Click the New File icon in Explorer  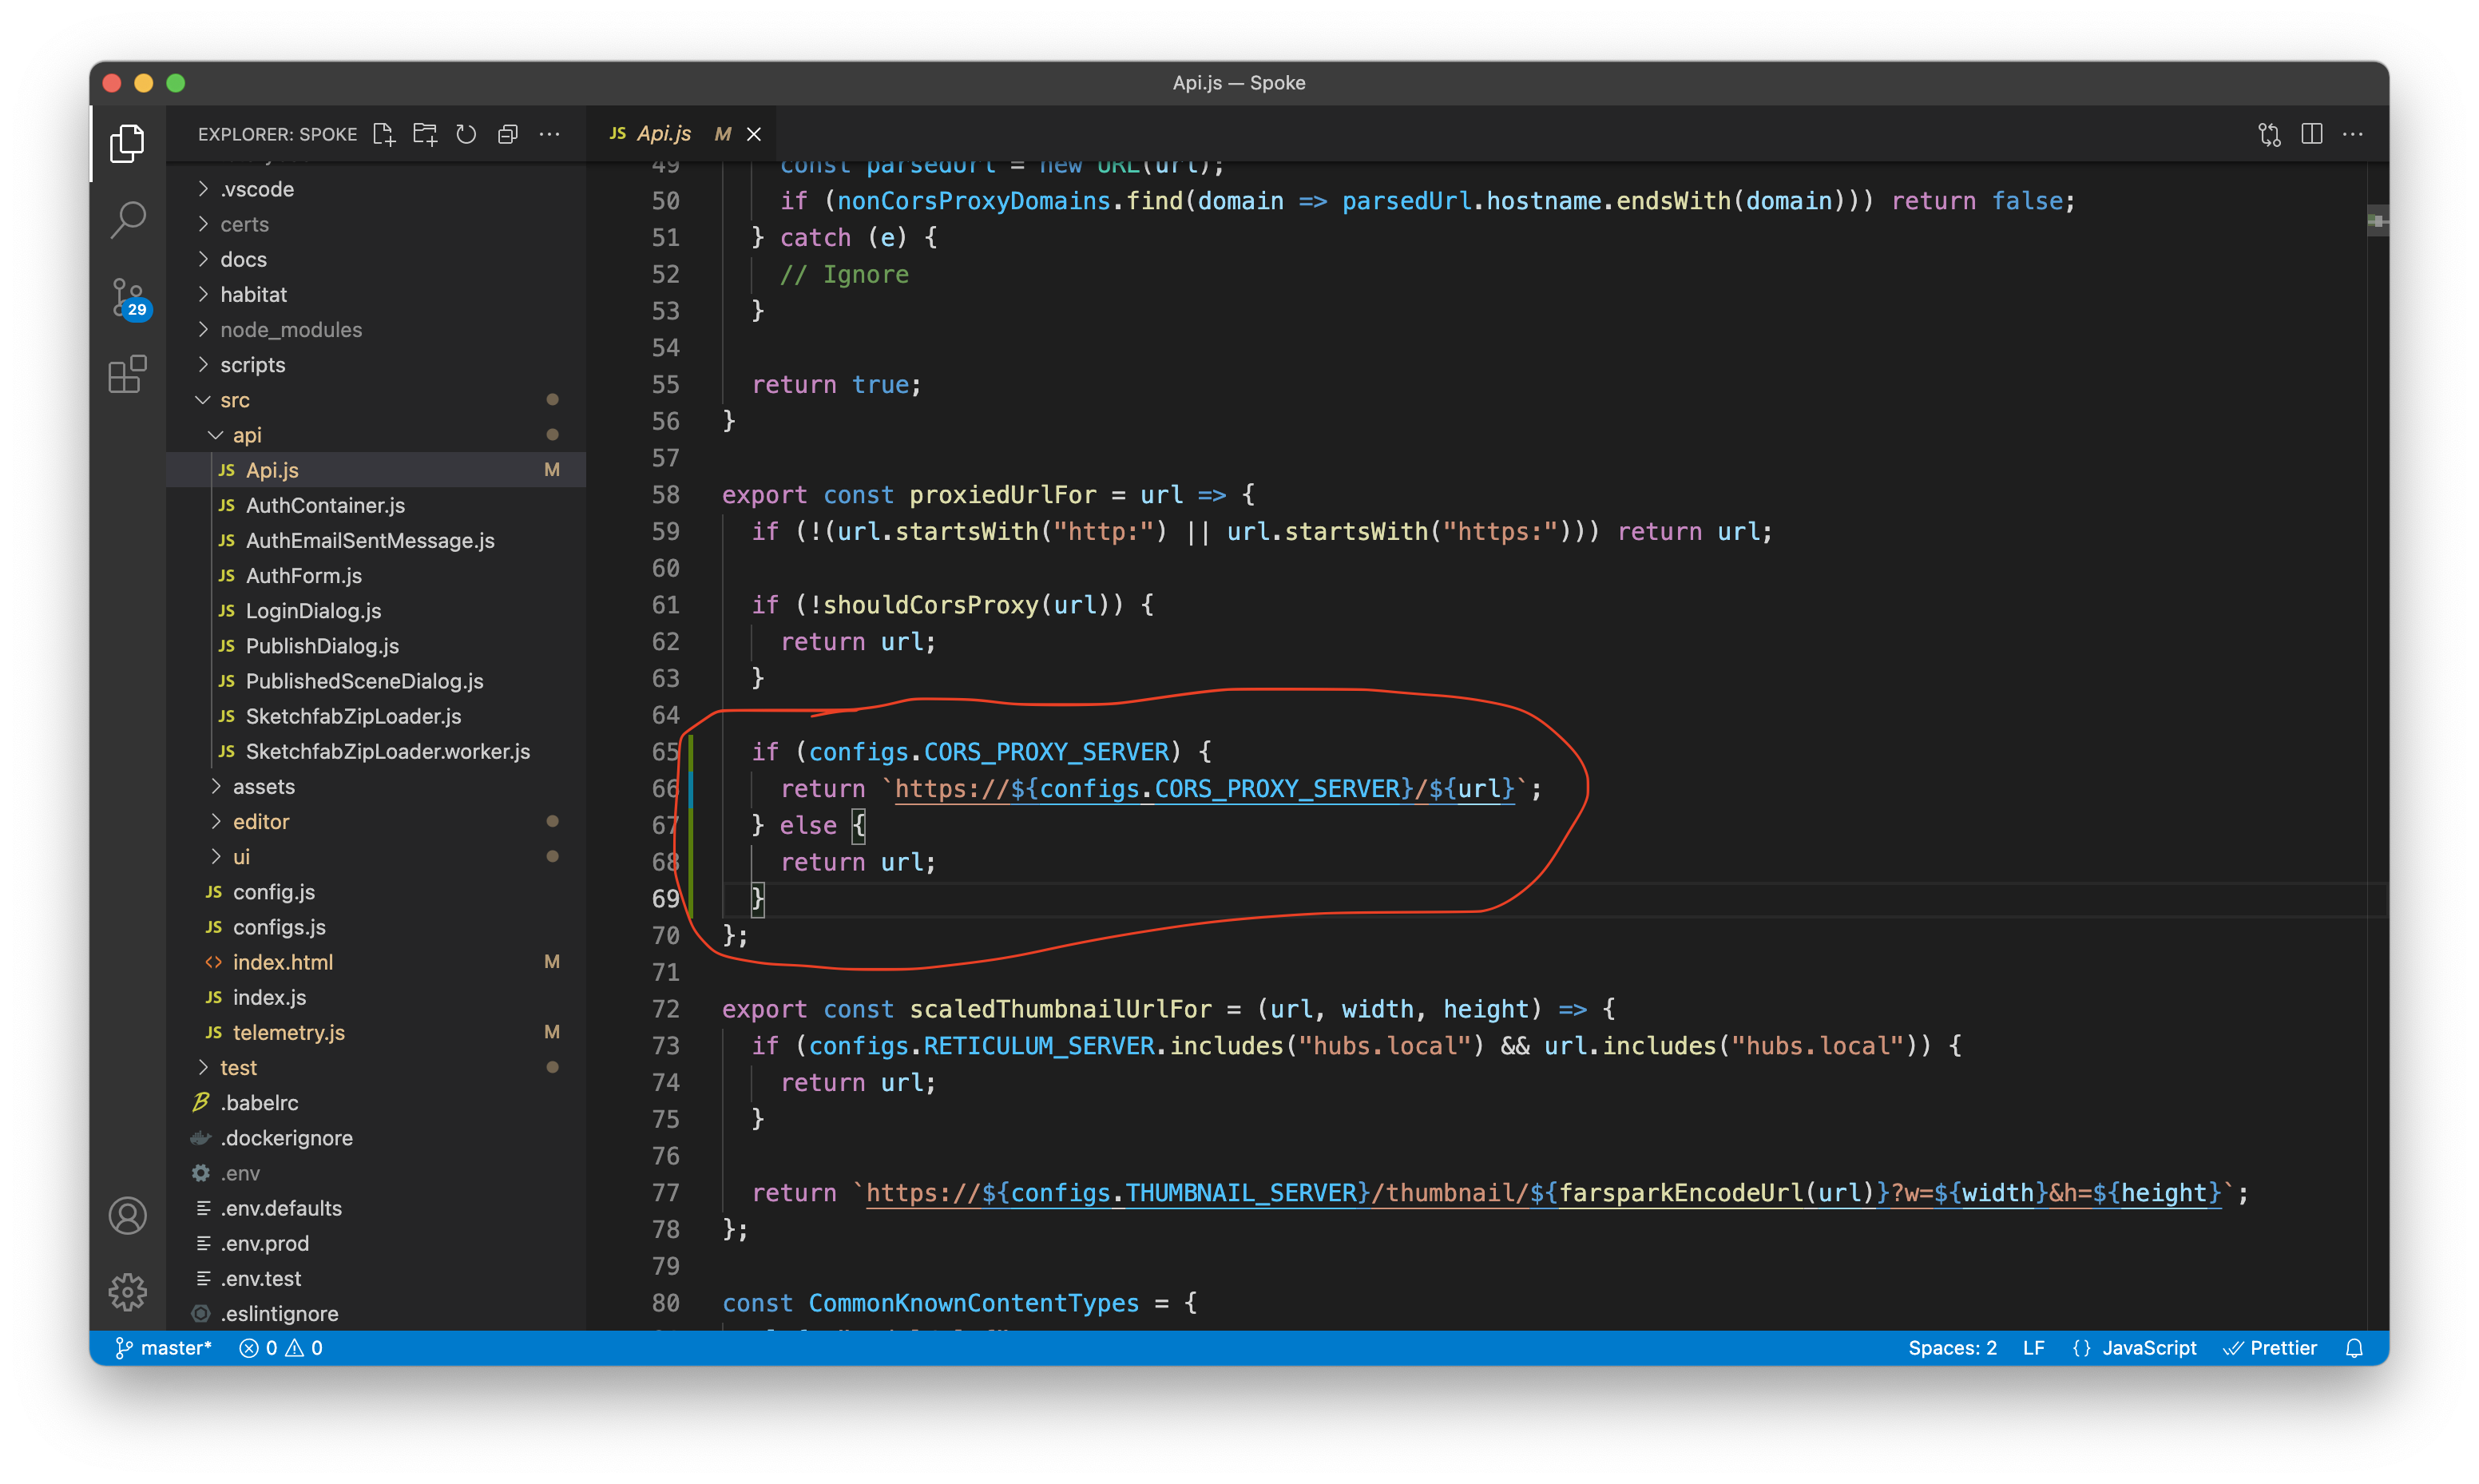tap(384, 134)
